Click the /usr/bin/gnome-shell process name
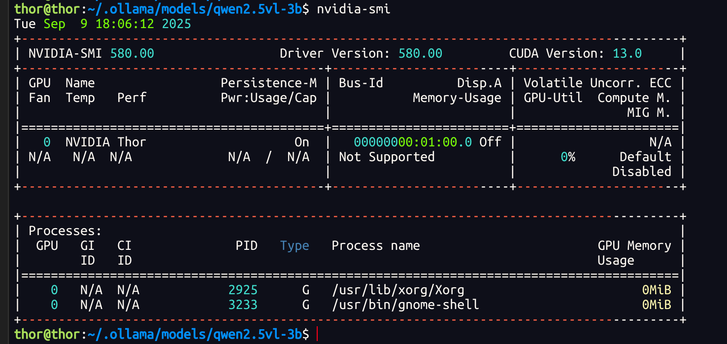This screenshot has width=727, height=344. coord(405,305)
